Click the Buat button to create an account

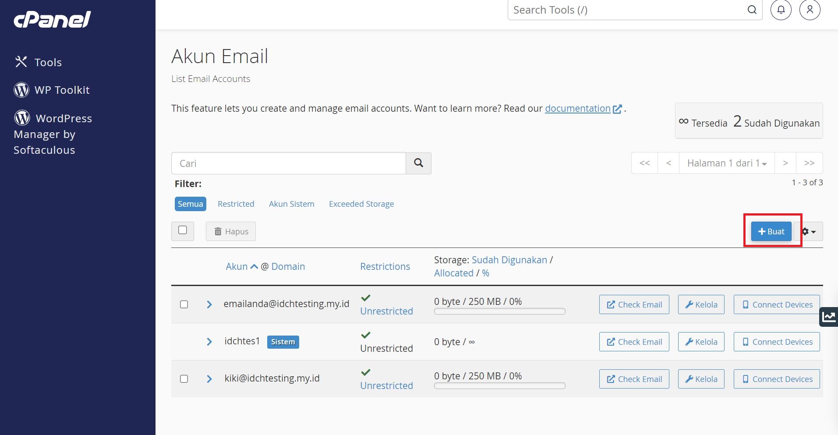coord(771,231)
